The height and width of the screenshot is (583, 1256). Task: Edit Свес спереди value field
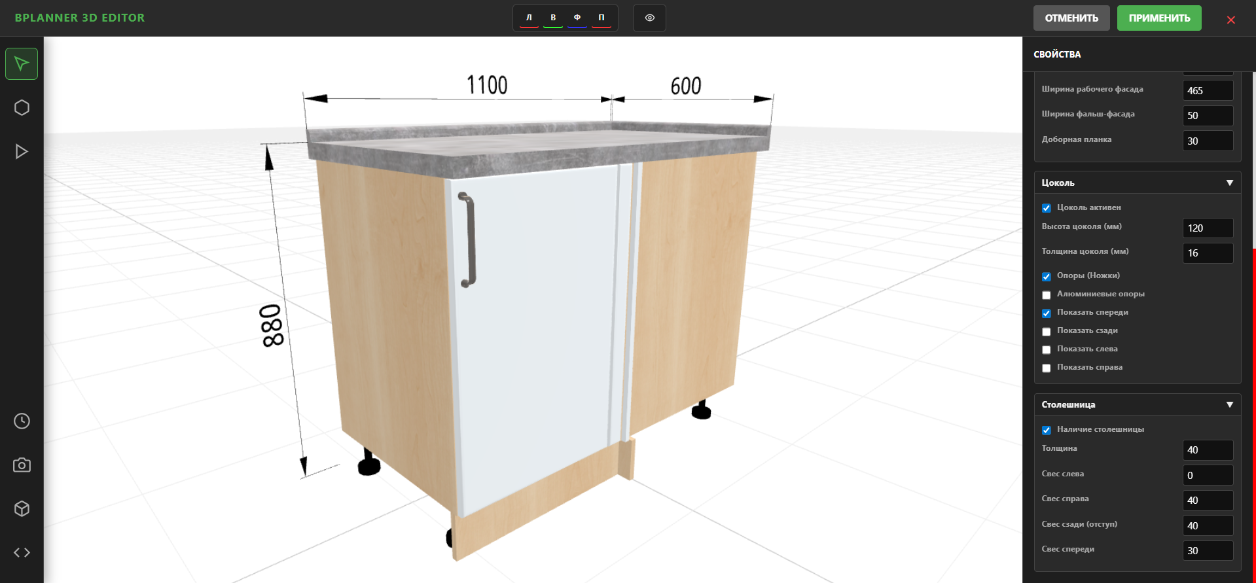pos(1208,550)
